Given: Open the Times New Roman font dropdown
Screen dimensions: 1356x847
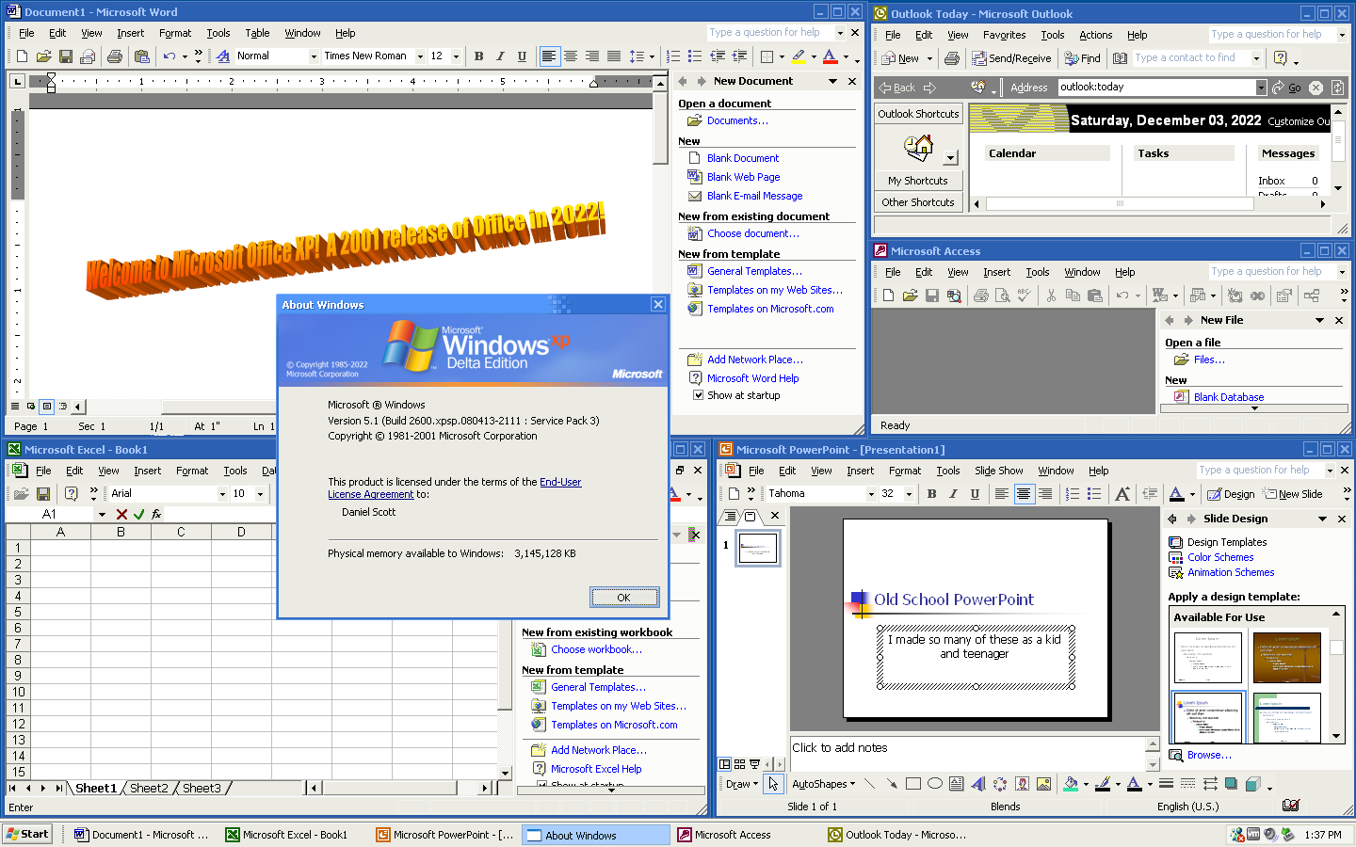Looking at the screenshot, I should pos(419,56).
